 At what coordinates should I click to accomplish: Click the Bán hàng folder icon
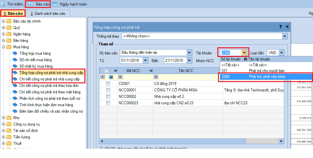coord(9,40)
